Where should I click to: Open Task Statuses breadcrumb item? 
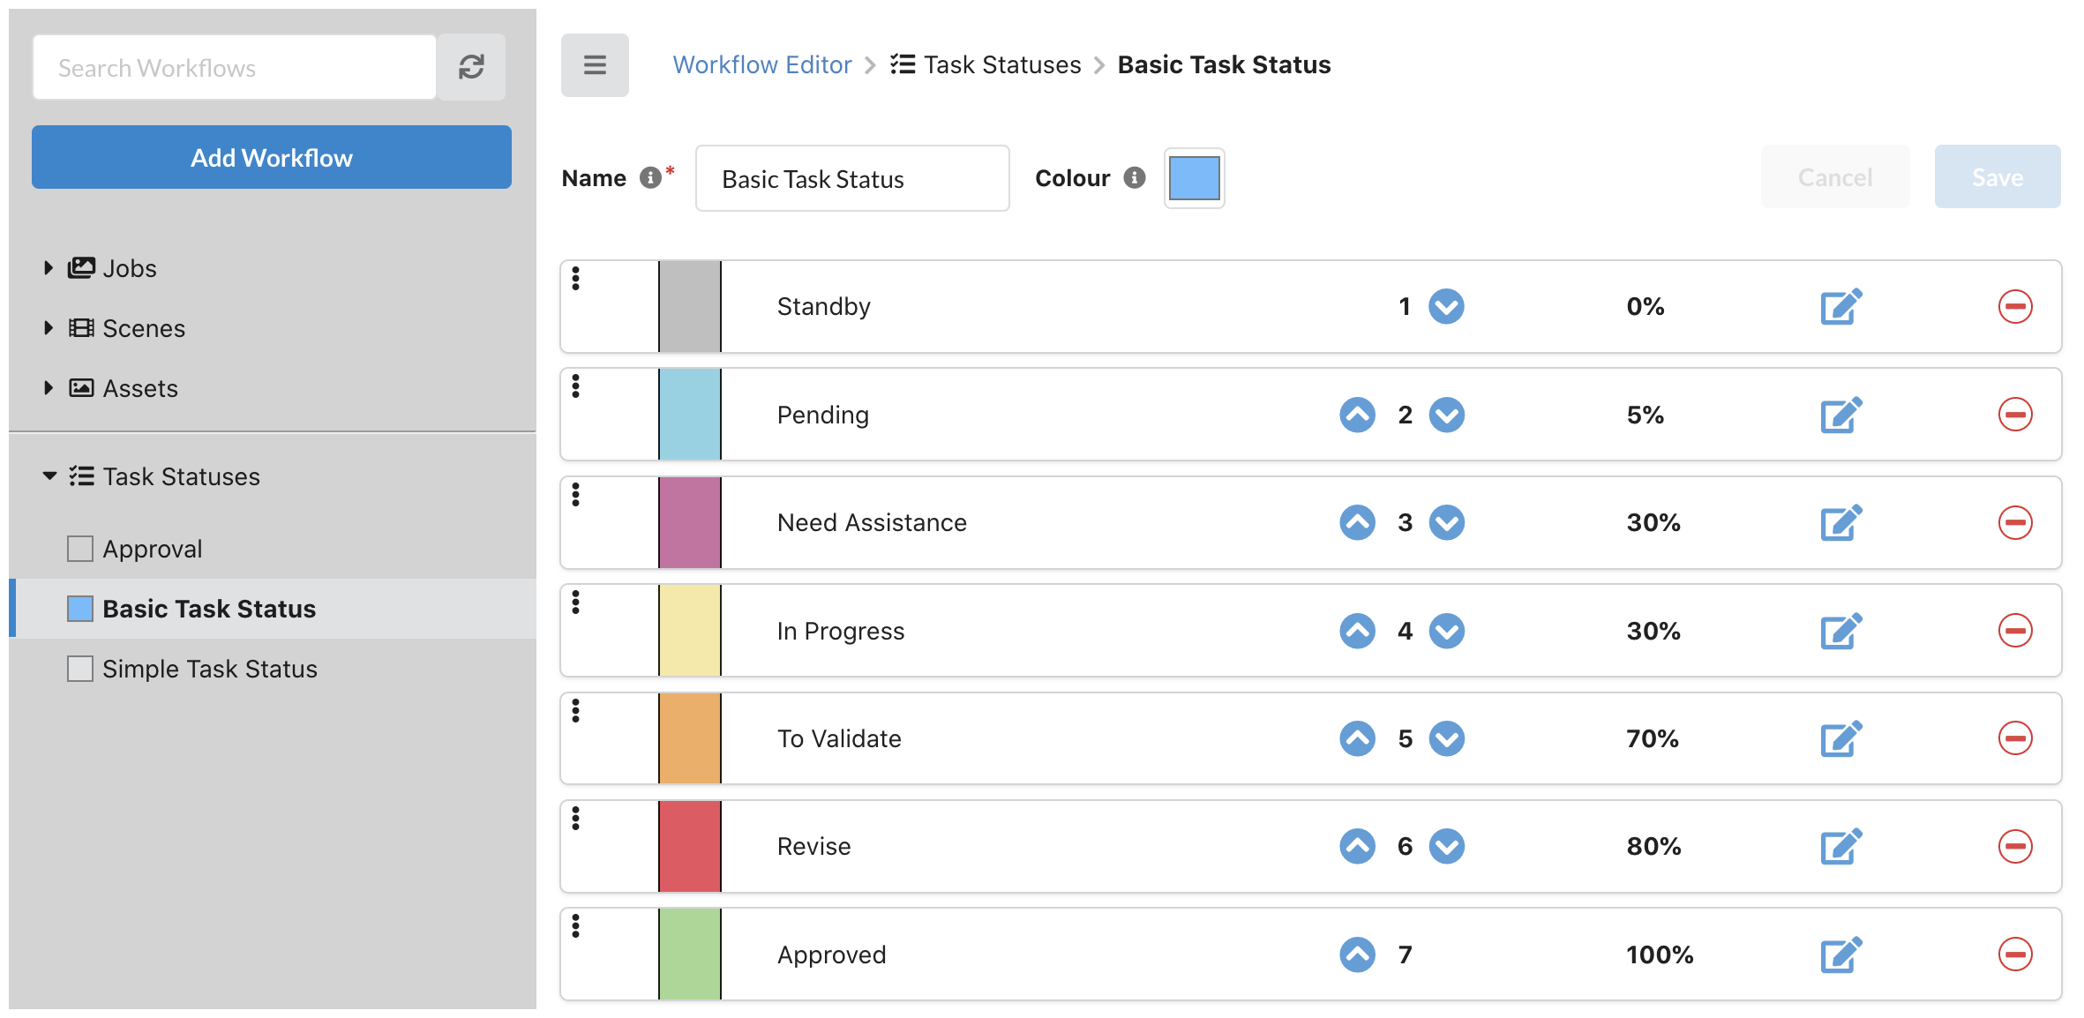(x=1001, y=65)
